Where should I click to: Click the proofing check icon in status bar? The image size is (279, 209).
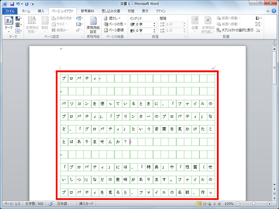click(x=51, y=204)
